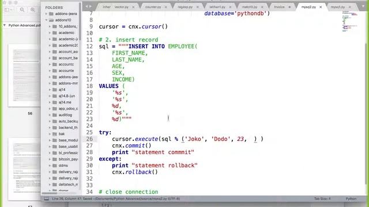
Task: Select the addons-mr folder
Action: (68, 83)
